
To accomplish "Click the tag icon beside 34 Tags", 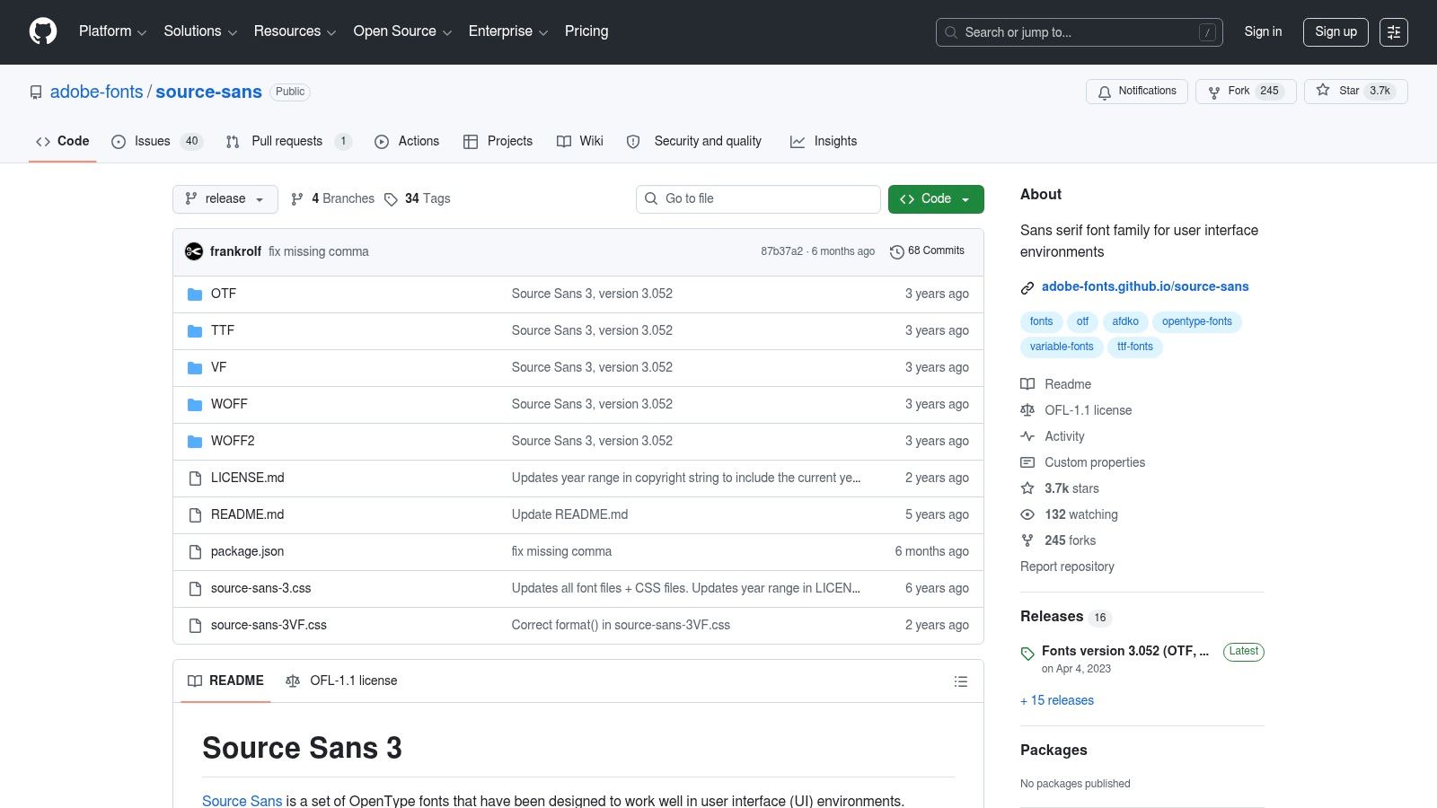I will pyautogui.click(x=391, y=199).
